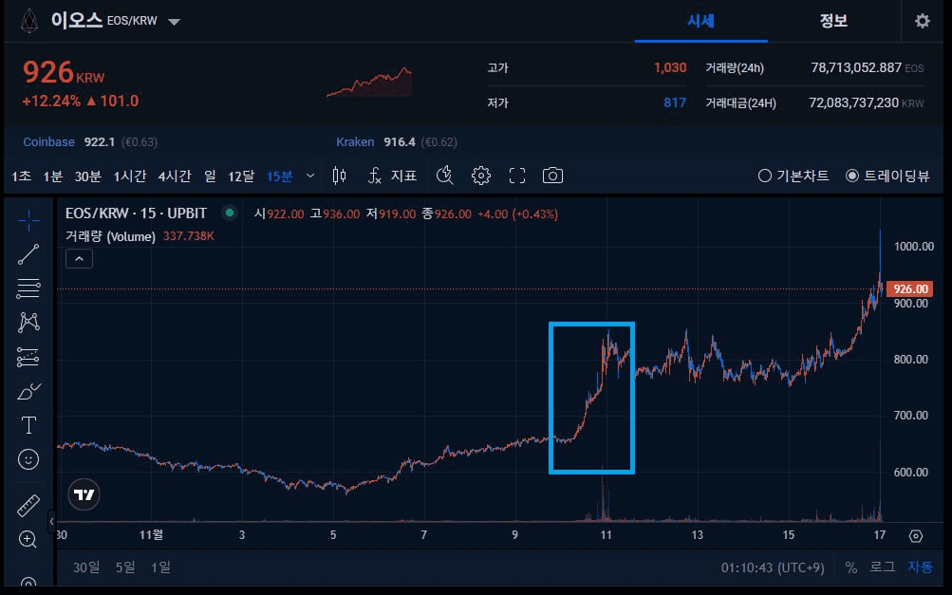This screenshot has height=595, width=952.
Task: Open the chart replay clock tool
Action: (x=445, y=177)
